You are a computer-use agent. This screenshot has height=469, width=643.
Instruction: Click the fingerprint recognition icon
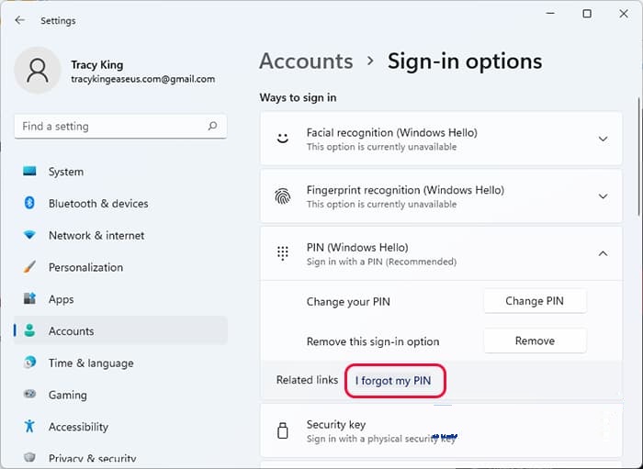pos(283,196)
